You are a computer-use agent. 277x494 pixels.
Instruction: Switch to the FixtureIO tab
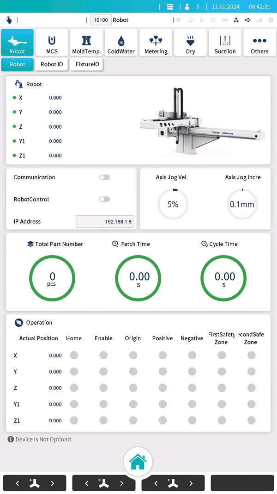[87, 64]
